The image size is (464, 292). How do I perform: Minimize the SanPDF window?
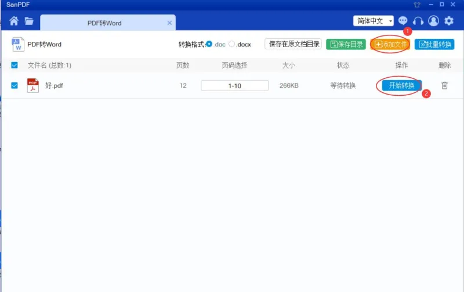click(x=431, y=5)
